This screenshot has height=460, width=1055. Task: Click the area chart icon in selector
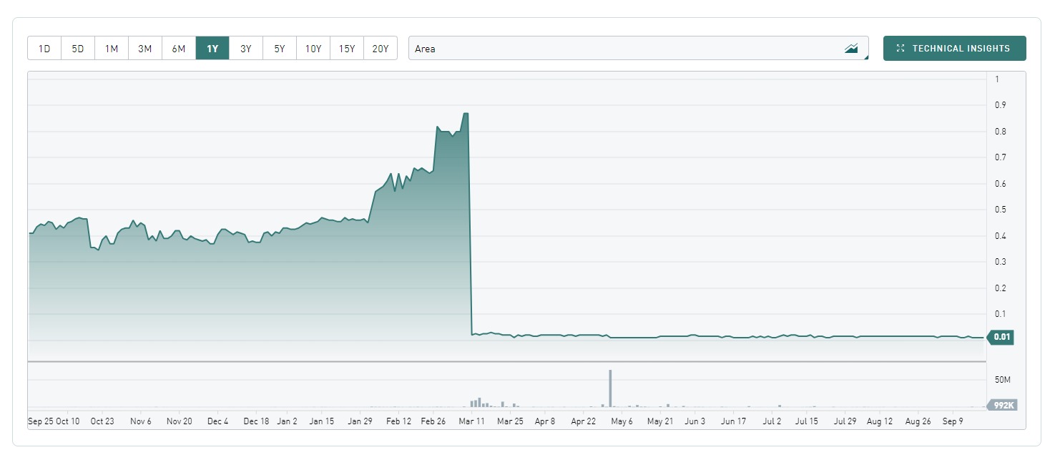coord(851,49)
